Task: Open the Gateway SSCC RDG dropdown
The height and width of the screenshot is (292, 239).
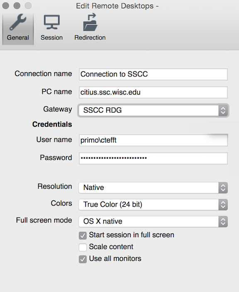Action: (x=153, y=110)
